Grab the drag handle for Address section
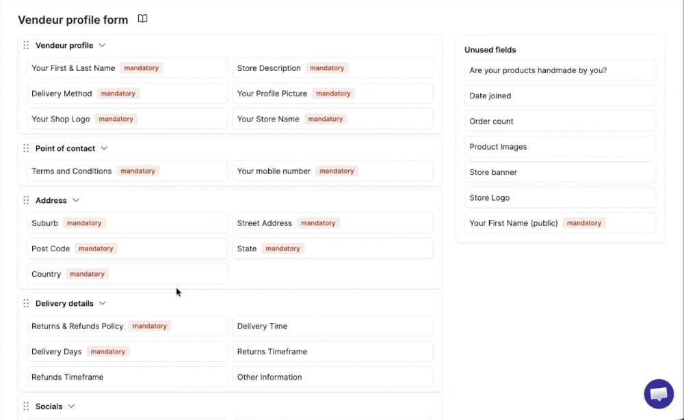 click(x=26, y=200)
